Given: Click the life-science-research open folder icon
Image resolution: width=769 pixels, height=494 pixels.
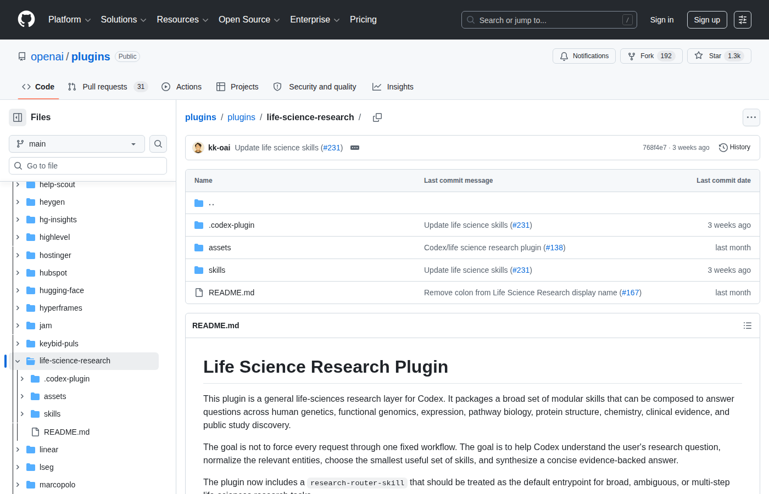Looking at the screenshot, I should coord(31,361).
